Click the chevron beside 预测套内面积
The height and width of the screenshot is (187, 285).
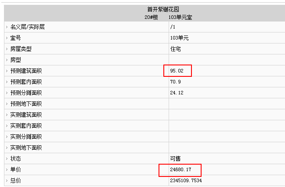7,82
